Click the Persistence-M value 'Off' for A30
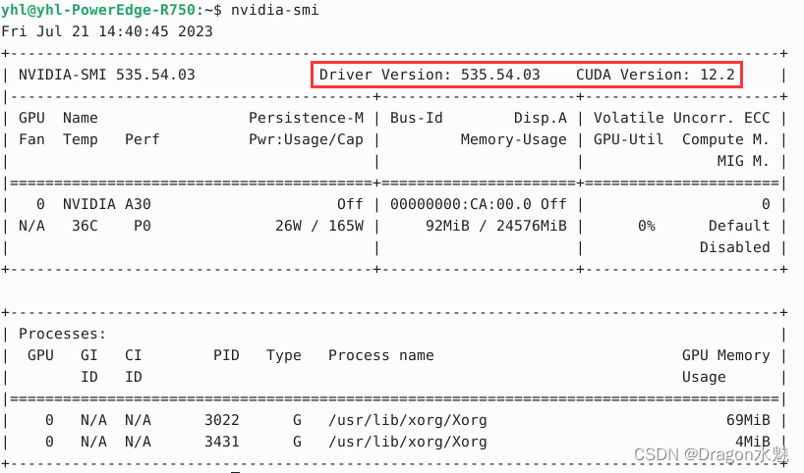Viewport: 804px width, 473px height. point(350,204)
